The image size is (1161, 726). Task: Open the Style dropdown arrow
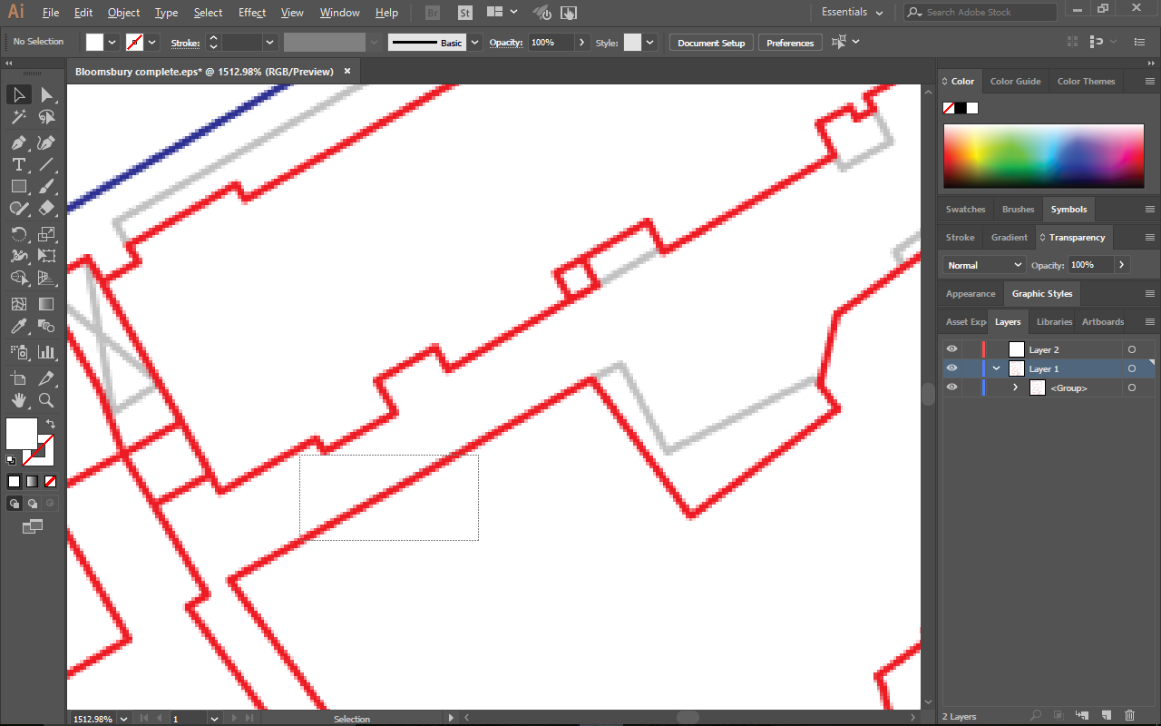(651, 43)
